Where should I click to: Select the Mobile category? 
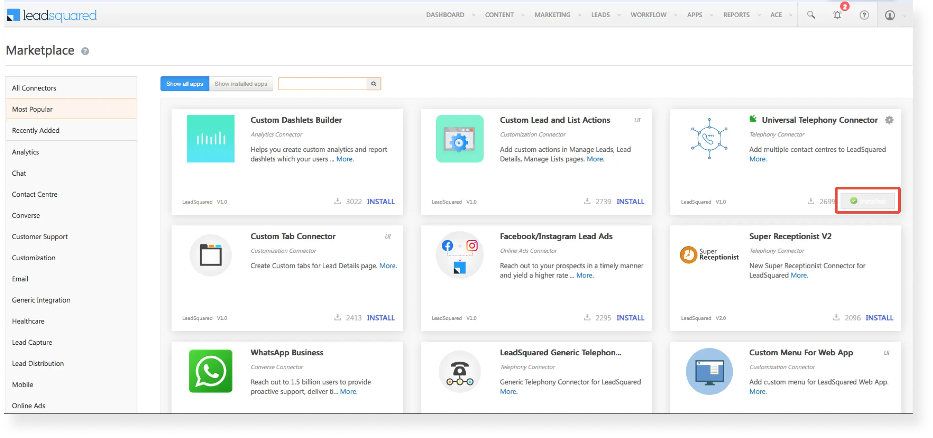71,385
